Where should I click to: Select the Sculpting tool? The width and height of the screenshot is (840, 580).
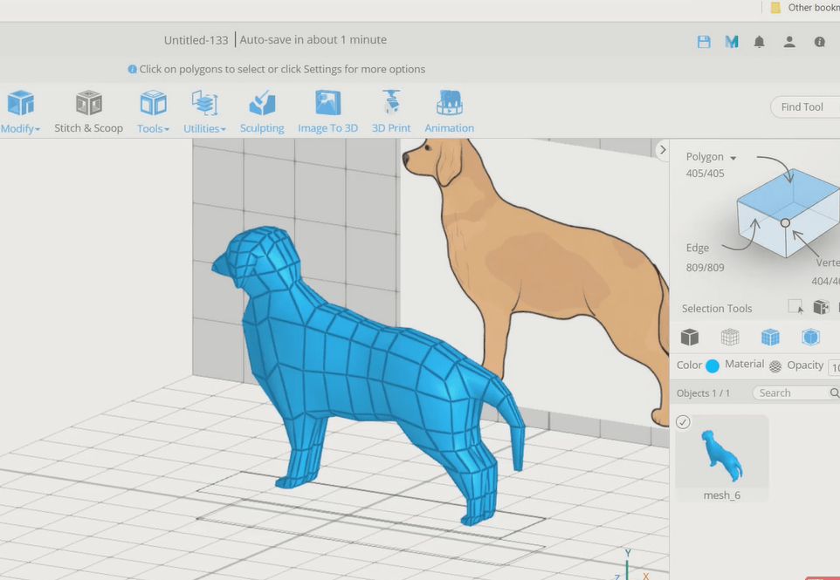pyautogui.click(x=262, y=112)
